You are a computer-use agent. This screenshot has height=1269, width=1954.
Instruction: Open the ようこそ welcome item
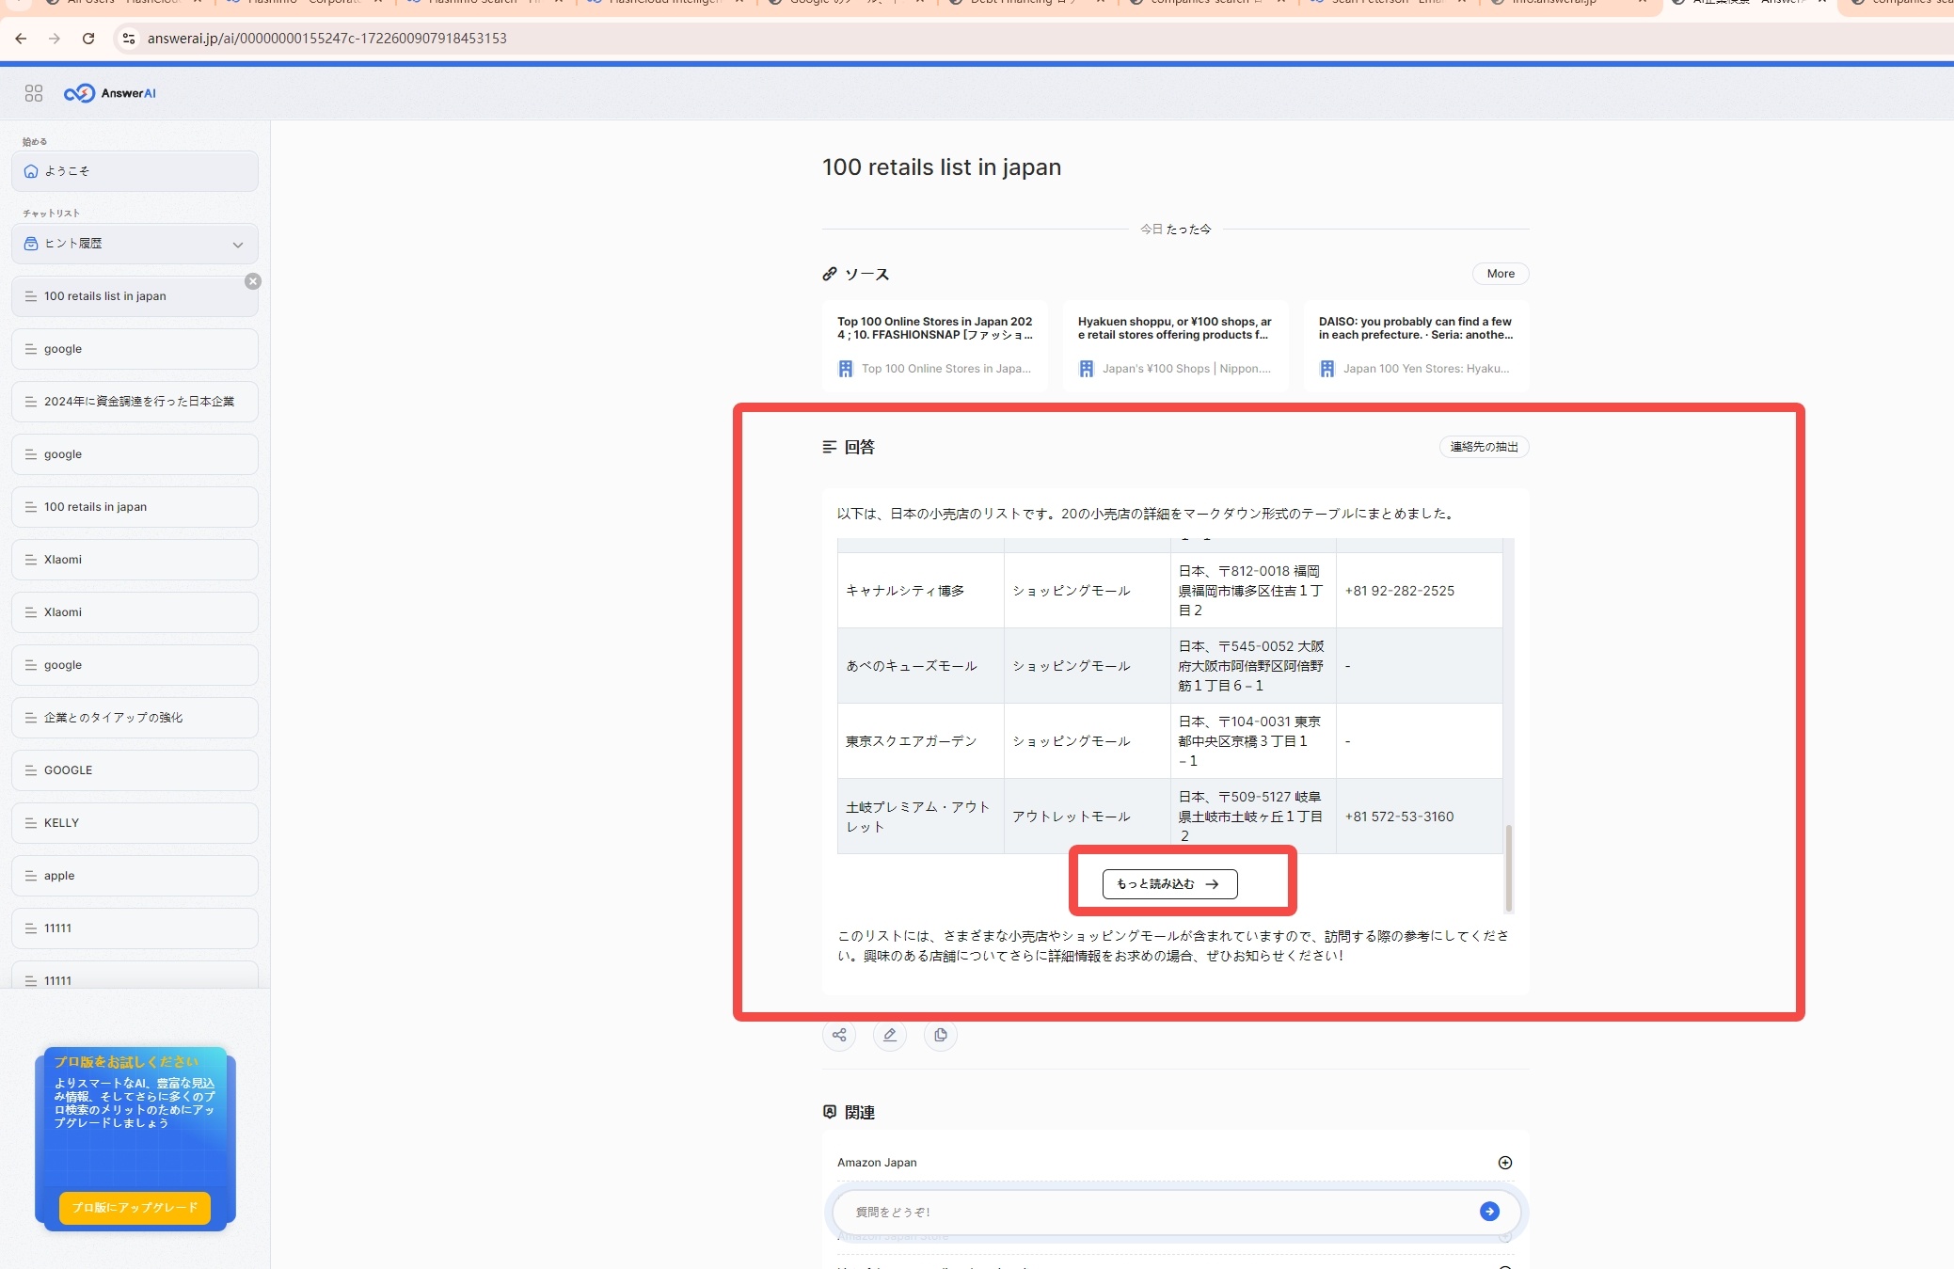click(x=135, y=171)
